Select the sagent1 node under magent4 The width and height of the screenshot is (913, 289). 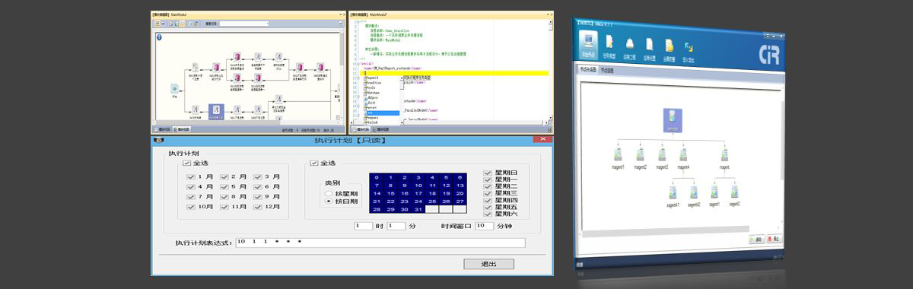click(673, 191)
